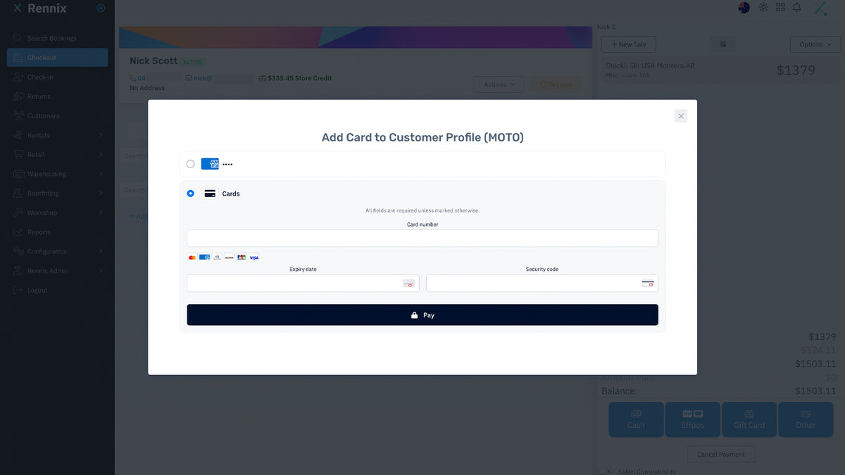The width and height of the screenshot is (845, 475).
Task: Focus the Expiry date field
Action: click(296, 283)
